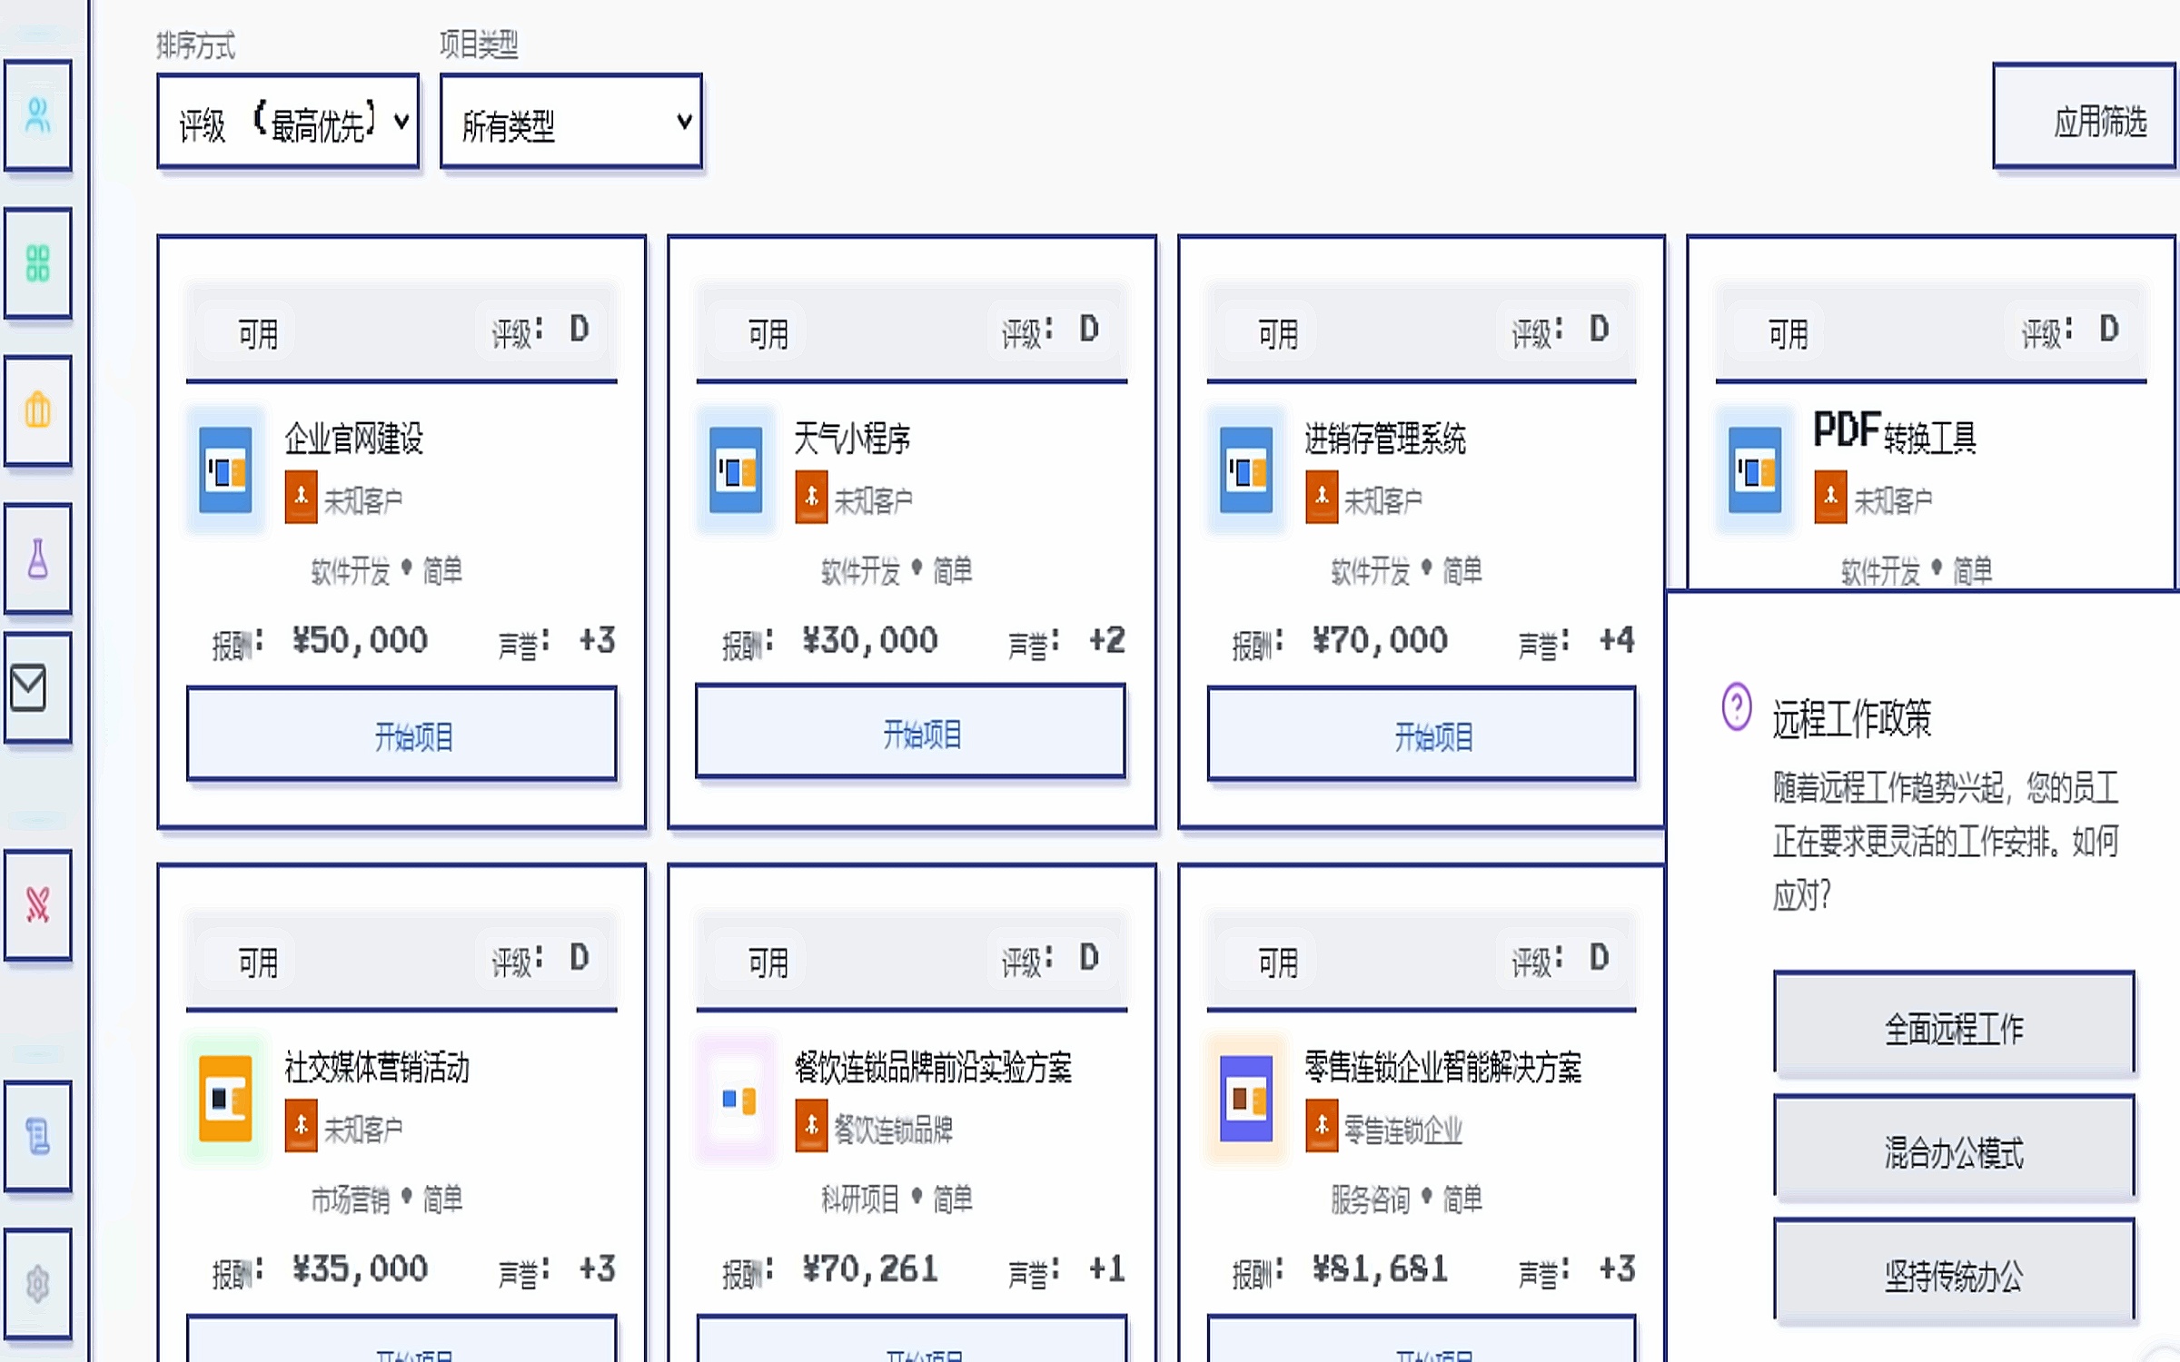Screen dimensions: 2180x1362
Task: Click the 天气小程序 project icon
Action: click(x=736, y=470)
